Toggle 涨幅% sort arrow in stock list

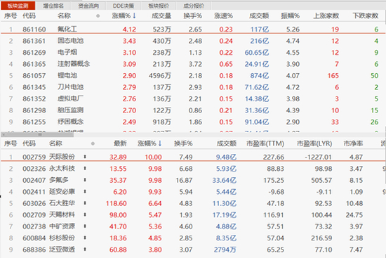(160, 143)
